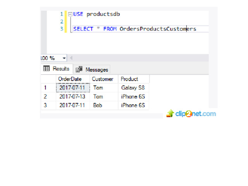
Task: Select result row number 1 header
Action: click(46, 88)
